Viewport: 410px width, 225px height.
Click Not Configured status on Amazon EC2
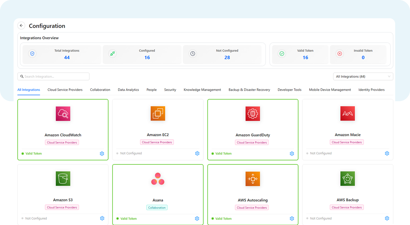coord(129,153)
